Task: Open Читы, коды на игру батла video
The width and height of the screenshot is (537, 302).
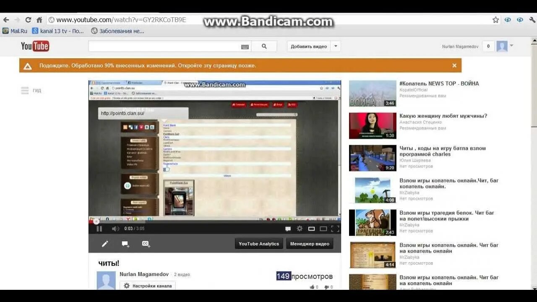Action: (443, 151)
